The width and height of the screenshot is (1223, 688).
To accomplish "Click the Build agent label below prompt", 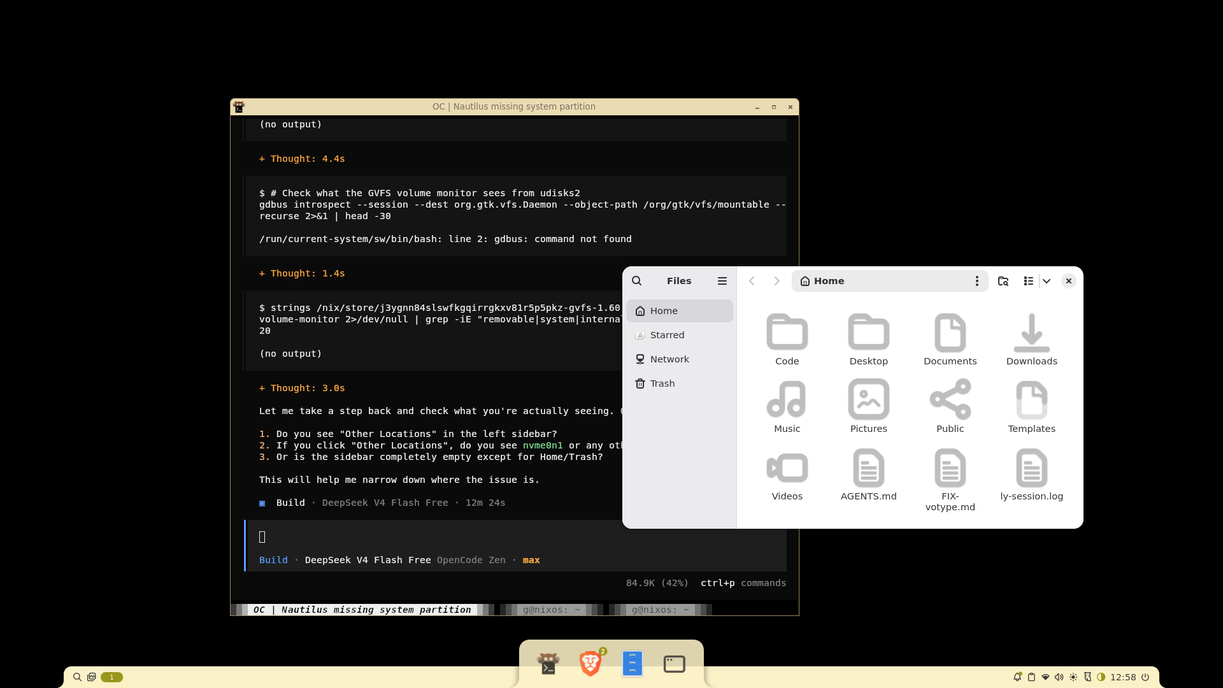I will click(x=273, y=560).
